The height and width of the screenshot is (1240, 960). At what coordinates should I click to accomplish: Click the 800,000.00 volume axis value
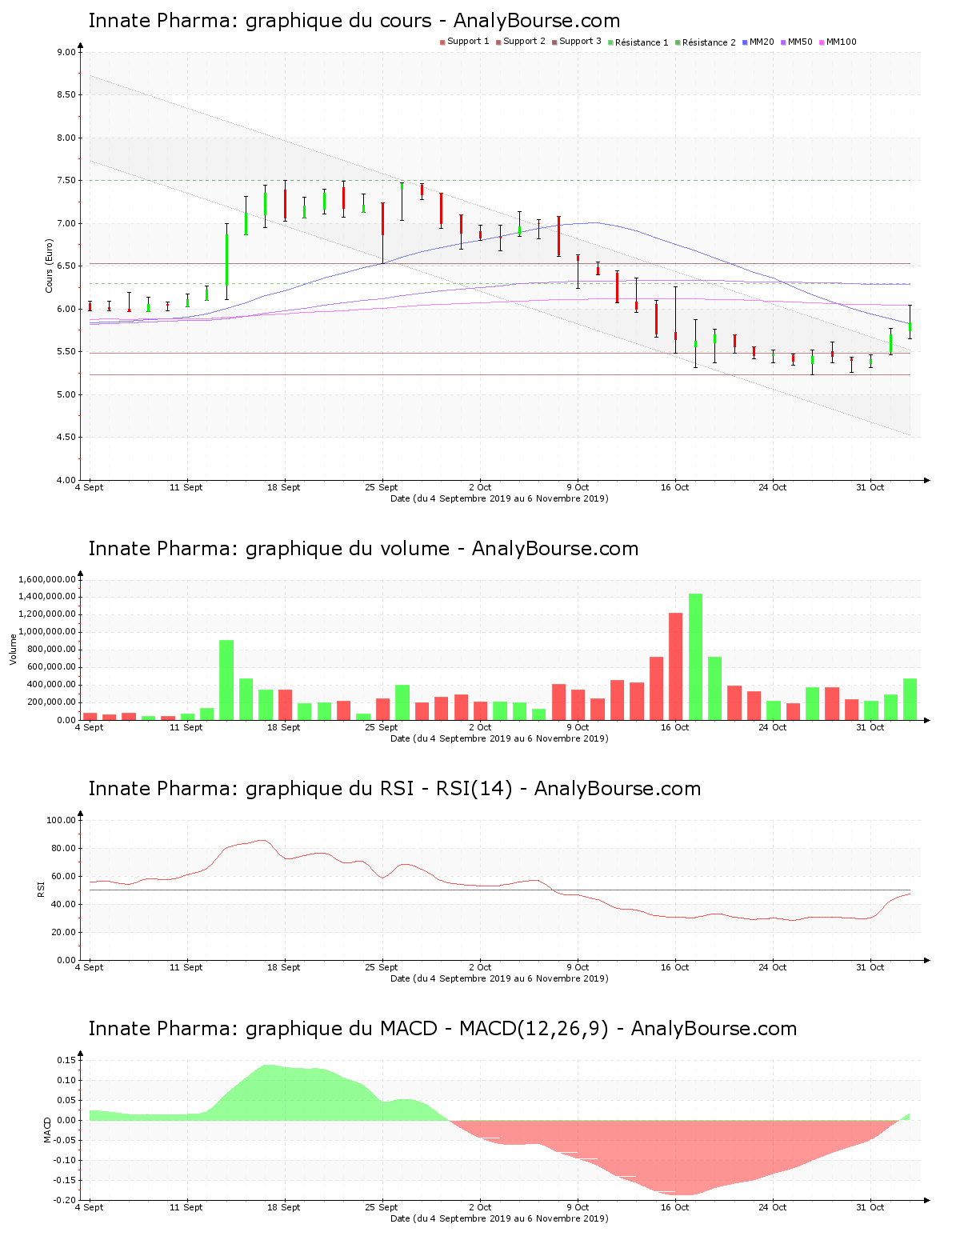click(x=50, y=650)
